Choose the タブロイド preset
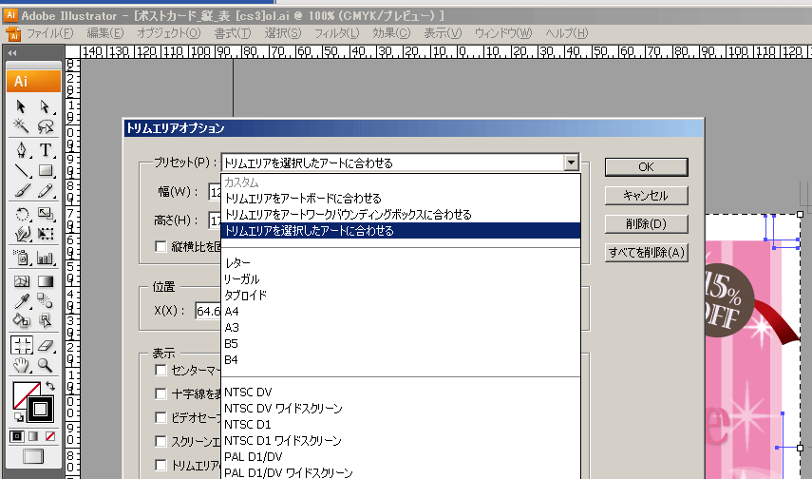Viewport: 812px width, 479px height. (x=401, y=296)
